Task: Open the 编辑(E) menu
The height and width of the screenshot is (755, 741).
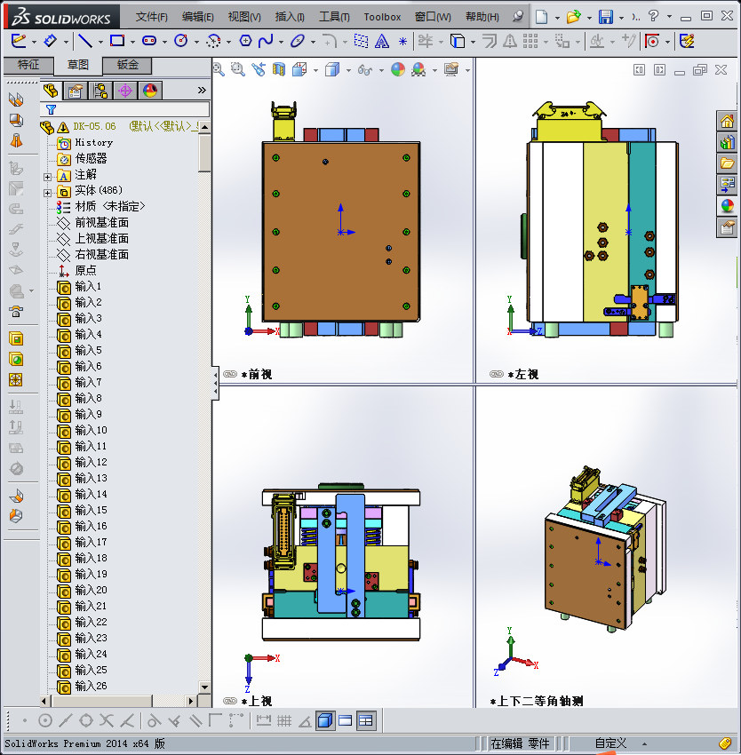Action: 197,17
